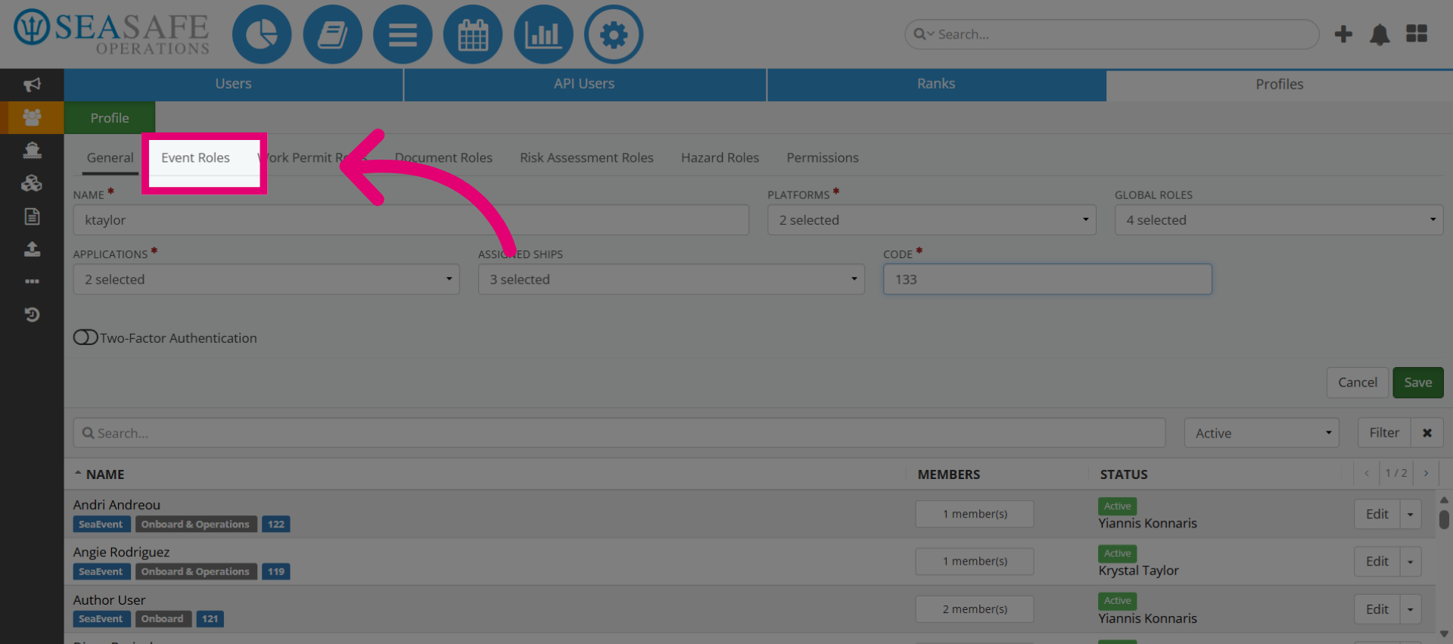This screenshot has height=644, width=1453.
Task: Open the Document Roles sub-tab
Action: (x=443, y=157)
